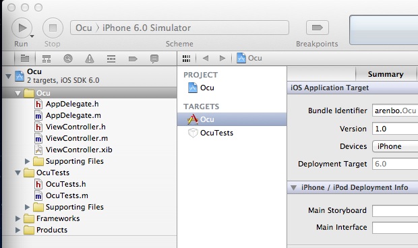Show the Issue navigator
This screenshot has width=418, height=248.
coord(90,59)
